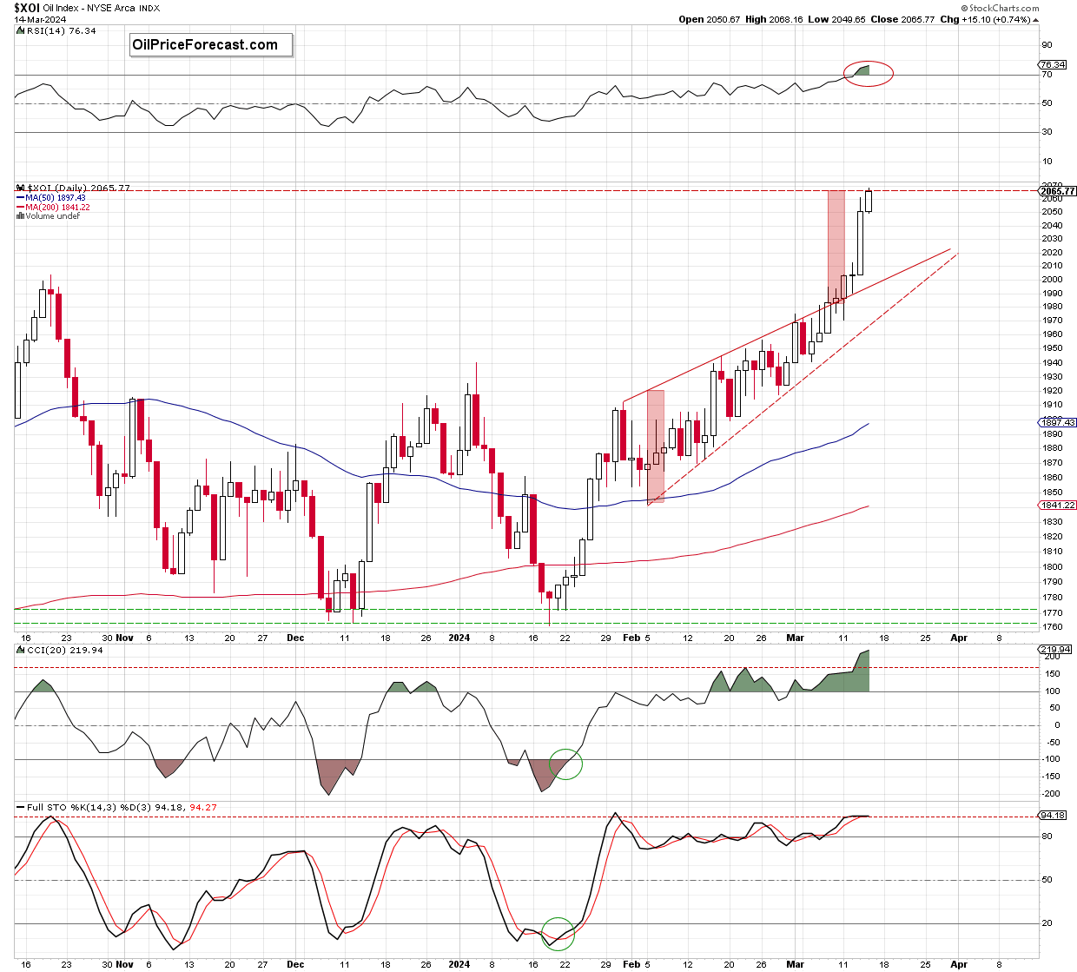The height and width of the screenshot is (972, 1077).
Task: Click the RSI area-chart legend icon
Action: [x=19, y=30]
